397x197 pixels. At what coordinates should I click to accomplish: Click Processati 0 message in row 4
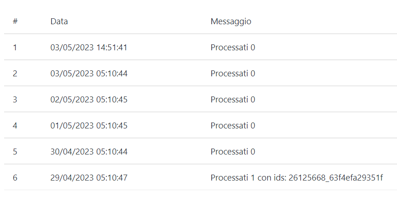233,125
